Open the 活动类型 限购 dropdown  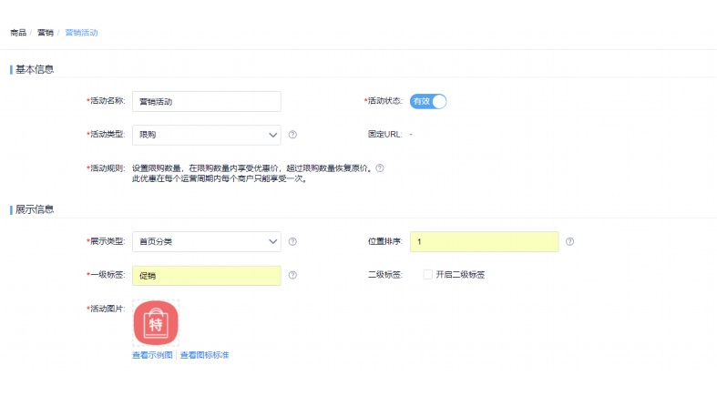pyautogui.click(x=207, y=136)
